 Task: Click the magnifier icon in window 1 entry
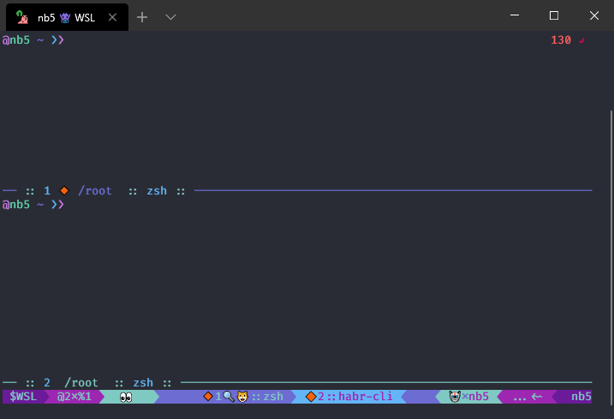pyautogui.click(x=229, y=397)
